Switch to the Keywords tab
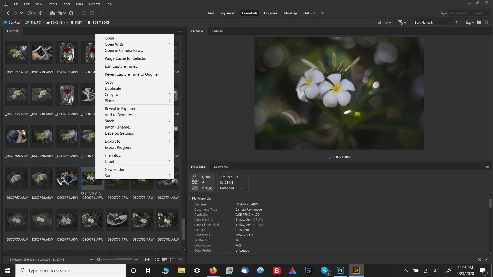Viewport: 493px width, 277px height. (x=221, y=167)
